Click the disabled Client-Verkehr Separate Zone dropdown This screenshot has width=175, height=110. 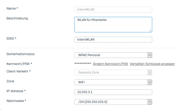(113, 73)
